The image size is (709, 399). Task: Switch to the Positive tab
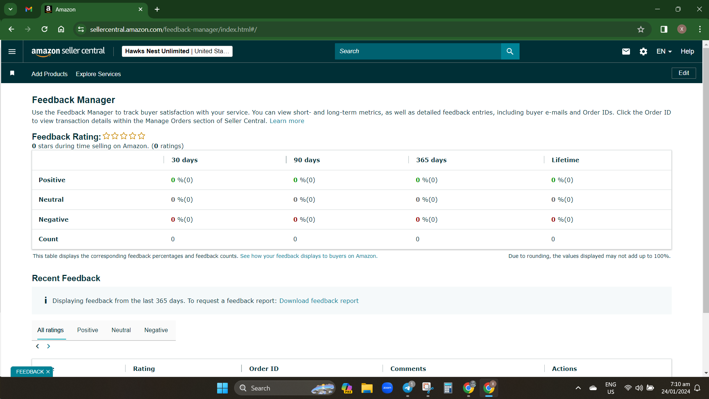click(88, 330)
